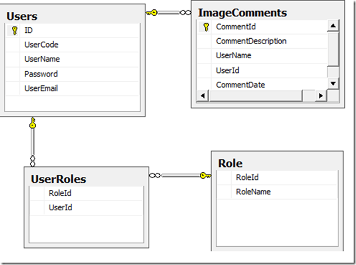Click the primary key icon beside ID

(x=15, y=30)
